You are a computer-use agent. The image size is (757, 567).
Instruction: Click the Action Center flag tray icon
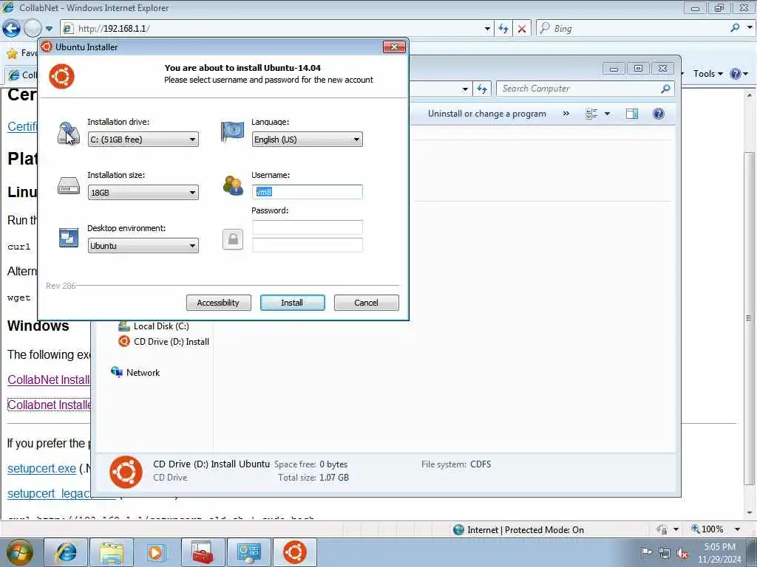[x=646, y=553]
